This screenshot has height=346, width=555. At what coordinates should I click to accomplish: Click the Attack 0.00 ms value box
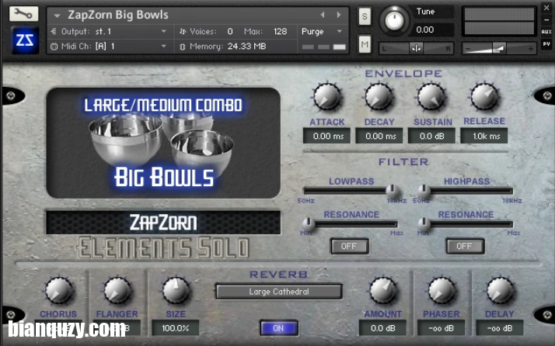pyautogui.click(x=326, y=136)
